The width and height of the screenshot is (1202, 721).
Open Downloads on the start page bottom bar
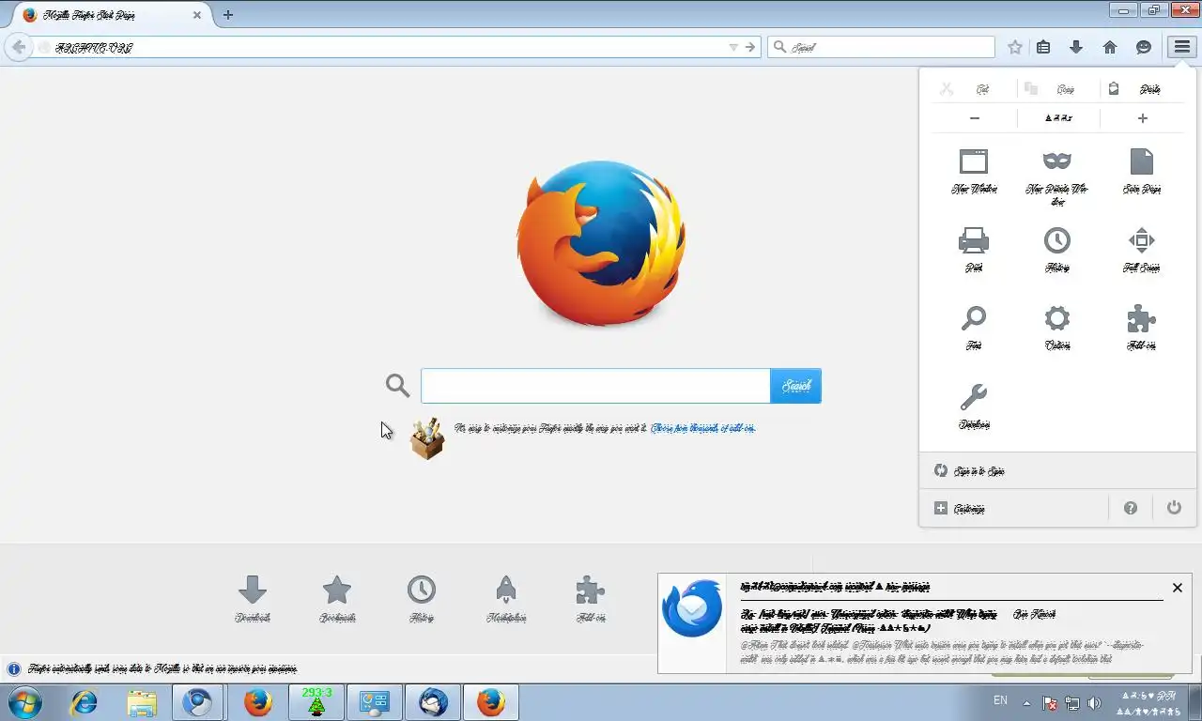[253, 599]
